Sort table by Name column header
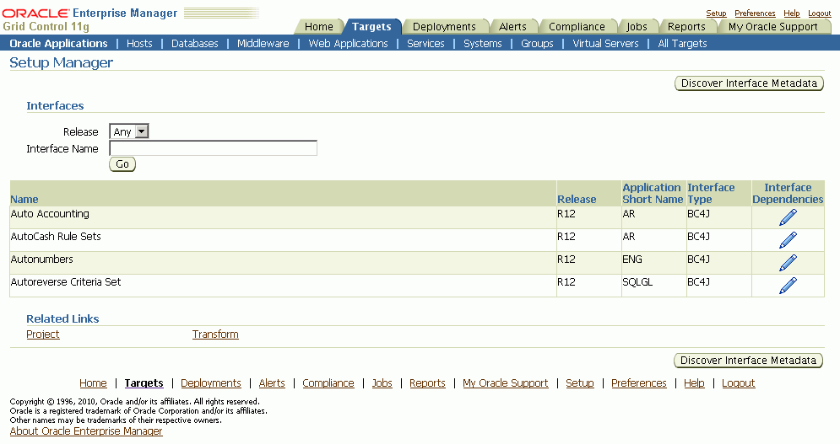 (x=24, y=200)
